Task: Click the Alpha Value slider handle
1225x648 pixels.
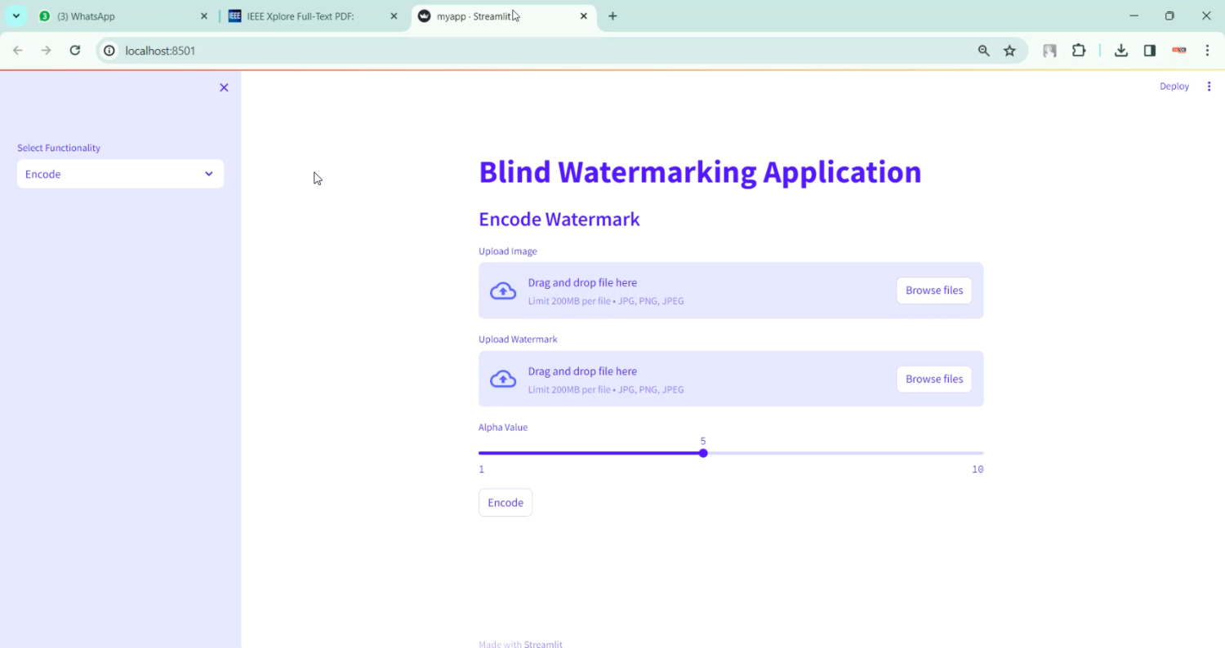Action: tap(703, 453)
